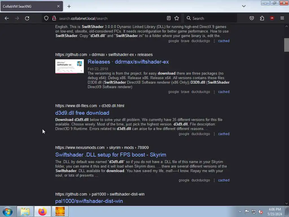Viewport: 289px width, 217px height.
Task: Open the network tray icon
Action: [254, 212]
